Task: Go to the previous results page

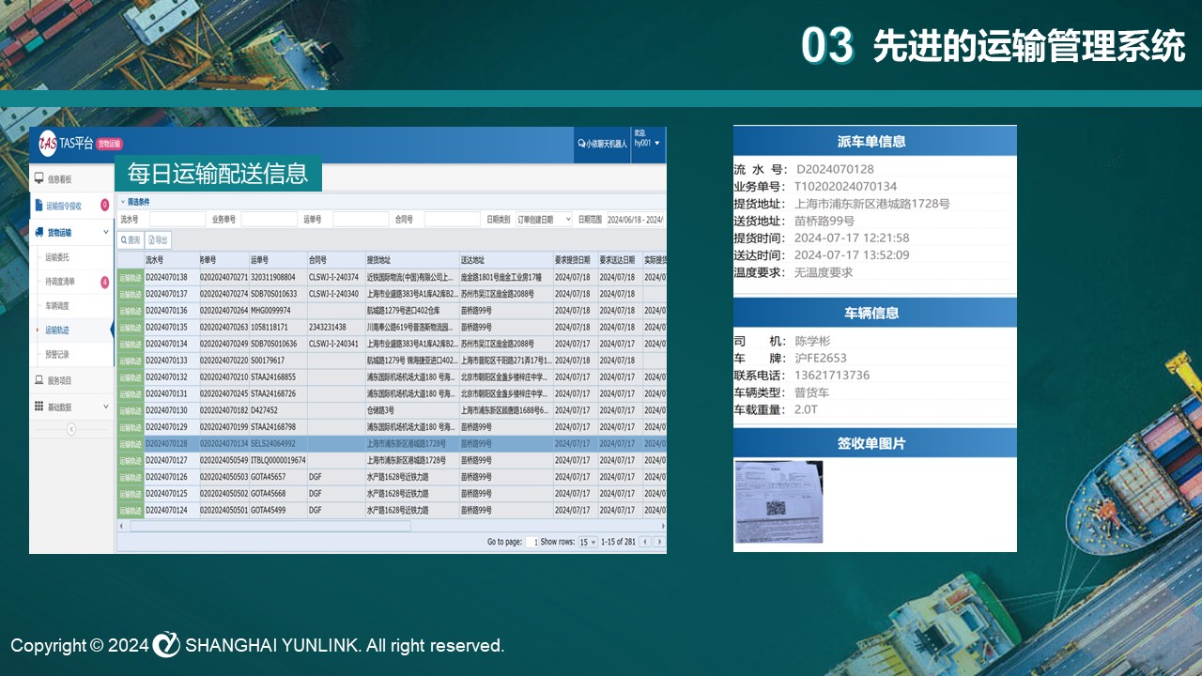Action: click(x=644, y=542)
